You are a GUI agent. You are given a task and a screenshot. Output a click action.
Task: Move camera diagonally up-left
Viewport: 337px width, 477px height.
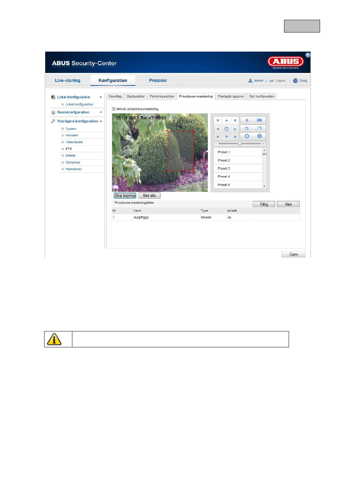(218, 120)
